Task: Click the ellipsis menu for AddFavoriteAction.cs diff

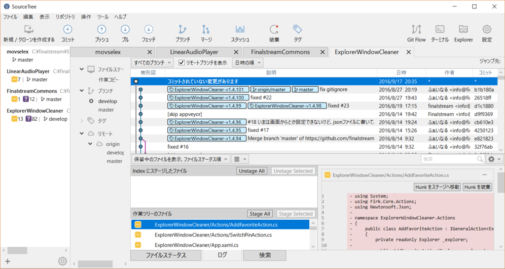Action: pyautogui.click(x=485, y=175)
